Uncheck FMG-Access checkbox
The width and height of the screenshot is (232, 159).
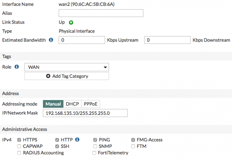click(x=133, y=140)
